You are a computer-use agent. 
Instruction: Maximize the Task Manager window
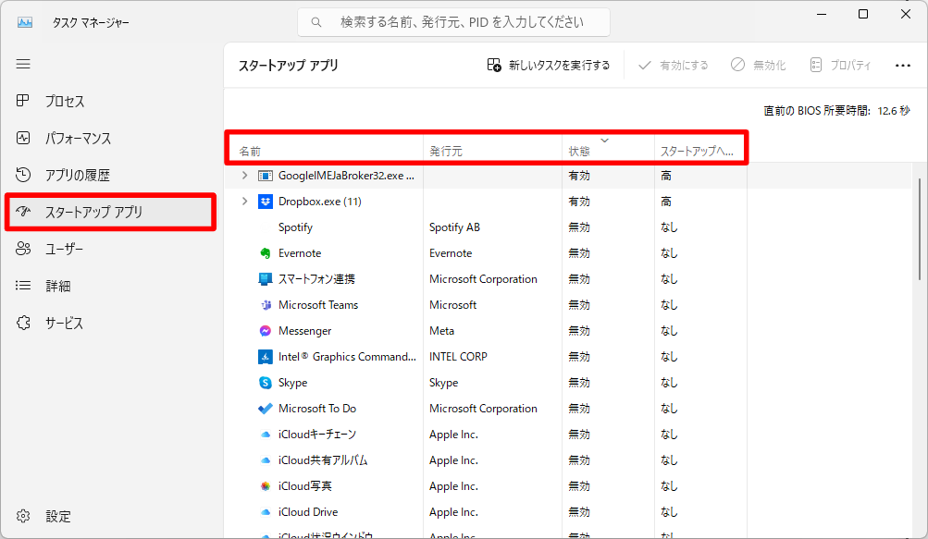pos(863,14)
